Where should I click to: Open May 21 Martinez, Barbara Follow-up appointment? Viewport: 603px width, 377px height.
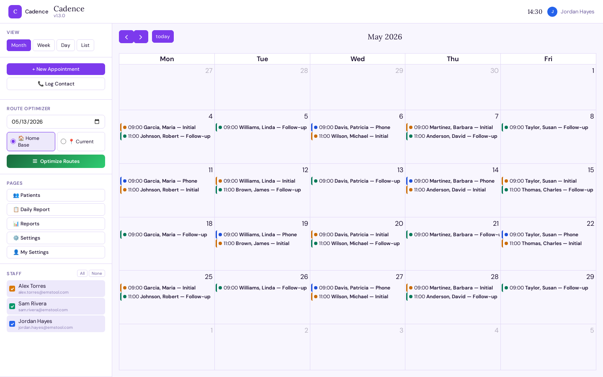click(x=453, y=235)
